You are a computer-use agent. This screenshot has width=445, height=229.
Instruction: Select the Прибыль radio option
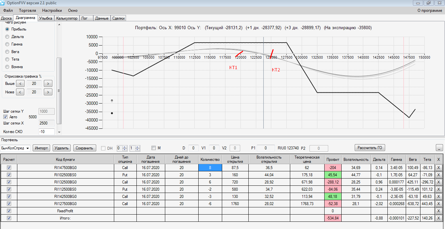pos(7,29)
